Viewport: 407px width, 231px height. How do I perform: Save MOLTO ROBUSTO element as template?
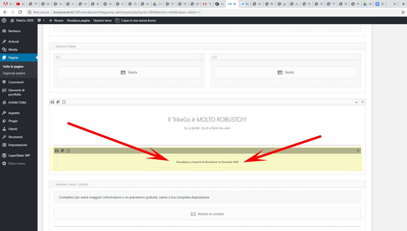(x=52, y=102)
